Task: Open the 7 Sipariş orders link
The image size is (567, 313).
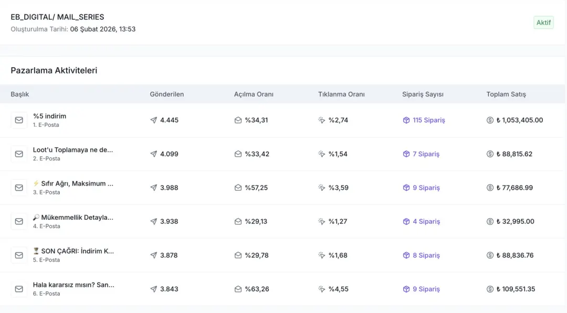Action: [x=426, y=154]
